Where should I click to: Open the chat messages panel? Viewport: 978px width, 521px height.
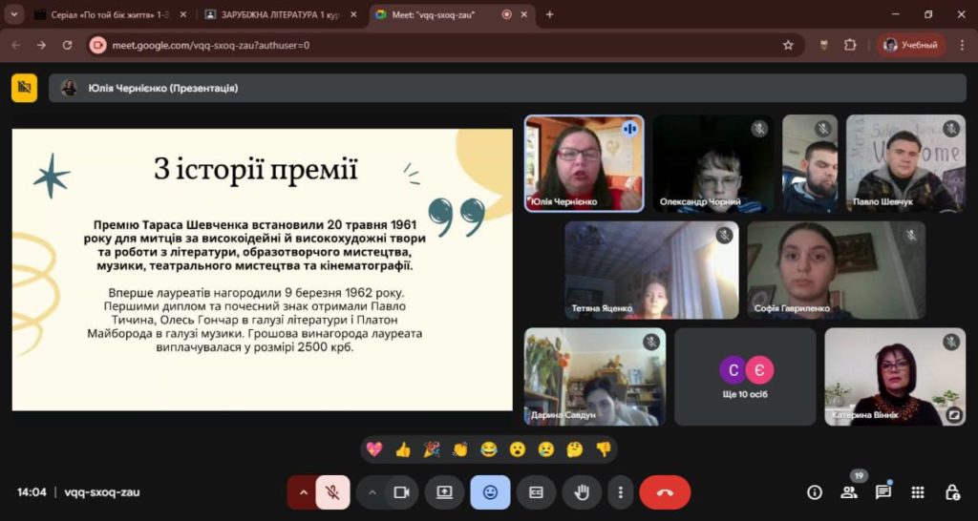point(883,492)
